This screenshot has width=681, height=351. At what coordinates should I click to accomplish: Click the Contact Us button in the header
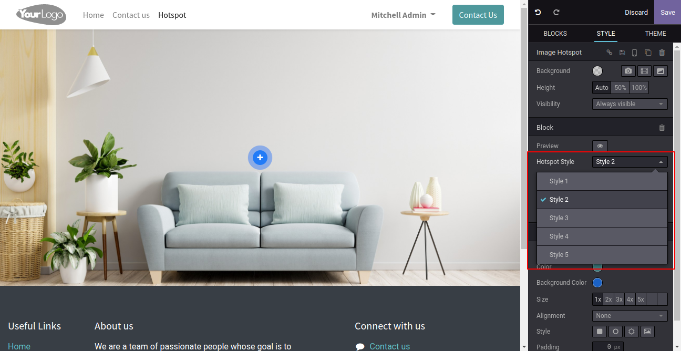(x=478, y=15)
